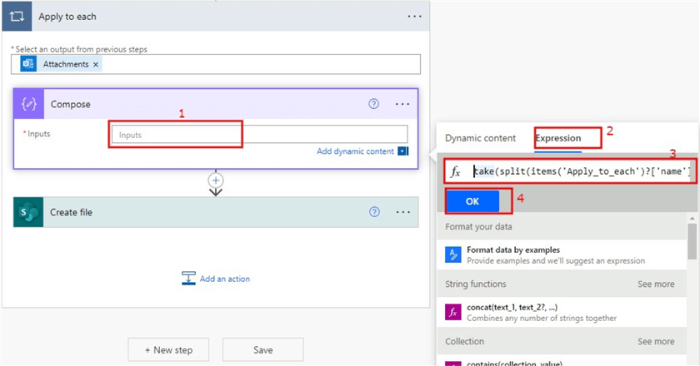The height and width of the screenshot is (366, 700).
Task: Switch to Dynamic content tab
Action: [x=480, y=138]
